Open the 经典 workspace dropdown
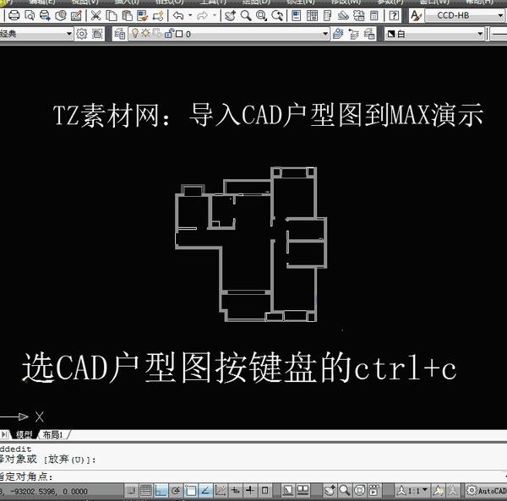 pyautogui.click(x=35, y=34)
